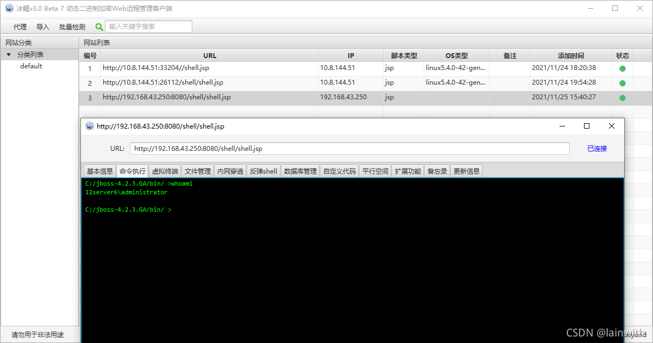653x343 pixels.
Task: Switch to the 自定义代码 tab
Action: click(339, 171)
